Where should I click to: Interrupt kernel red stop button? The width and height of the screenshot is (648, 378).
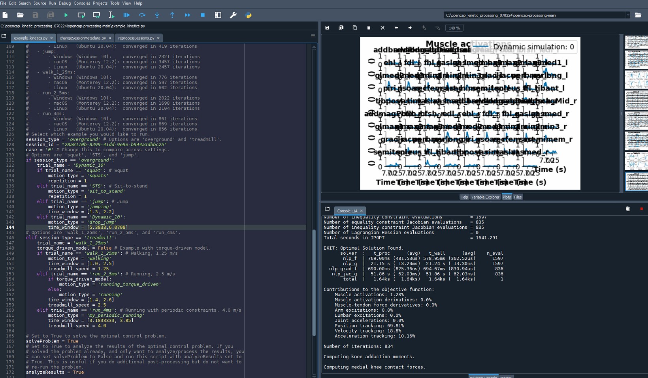(641, 209)
